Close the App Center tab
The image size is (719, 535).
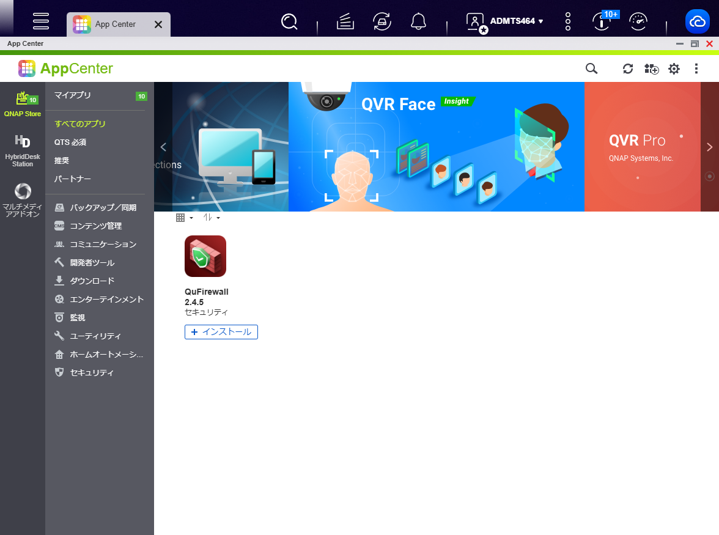[x=158, y=24]
